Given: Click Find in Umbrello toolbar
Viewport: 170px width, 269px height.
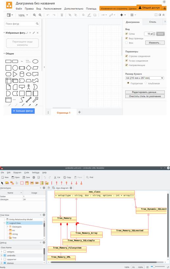Looking at the screenshot, I should pyautogui.click(x=90, y=177).
